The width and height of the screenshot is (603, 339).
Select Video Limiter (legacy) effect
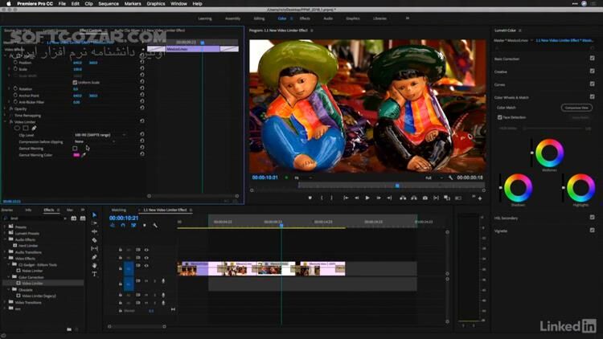[x=39, y=296]
